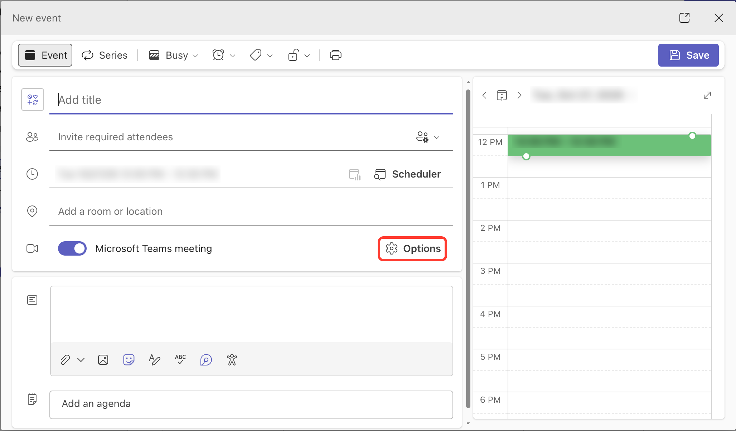Switch to the Series tab
This screenshot has width=736, height=431.
105,55
